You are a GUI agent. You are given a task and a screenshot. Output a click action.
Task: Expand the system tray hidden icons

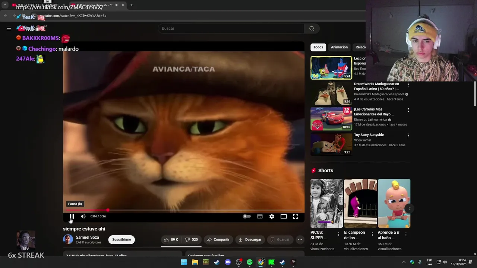click(x=404, y=262)
